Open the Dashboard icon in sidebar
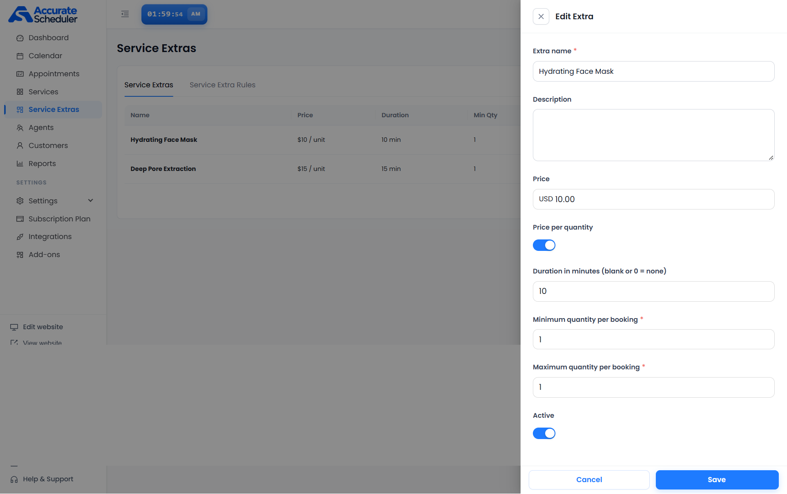This screenshot has width=787, height=494. coord(20,38)
